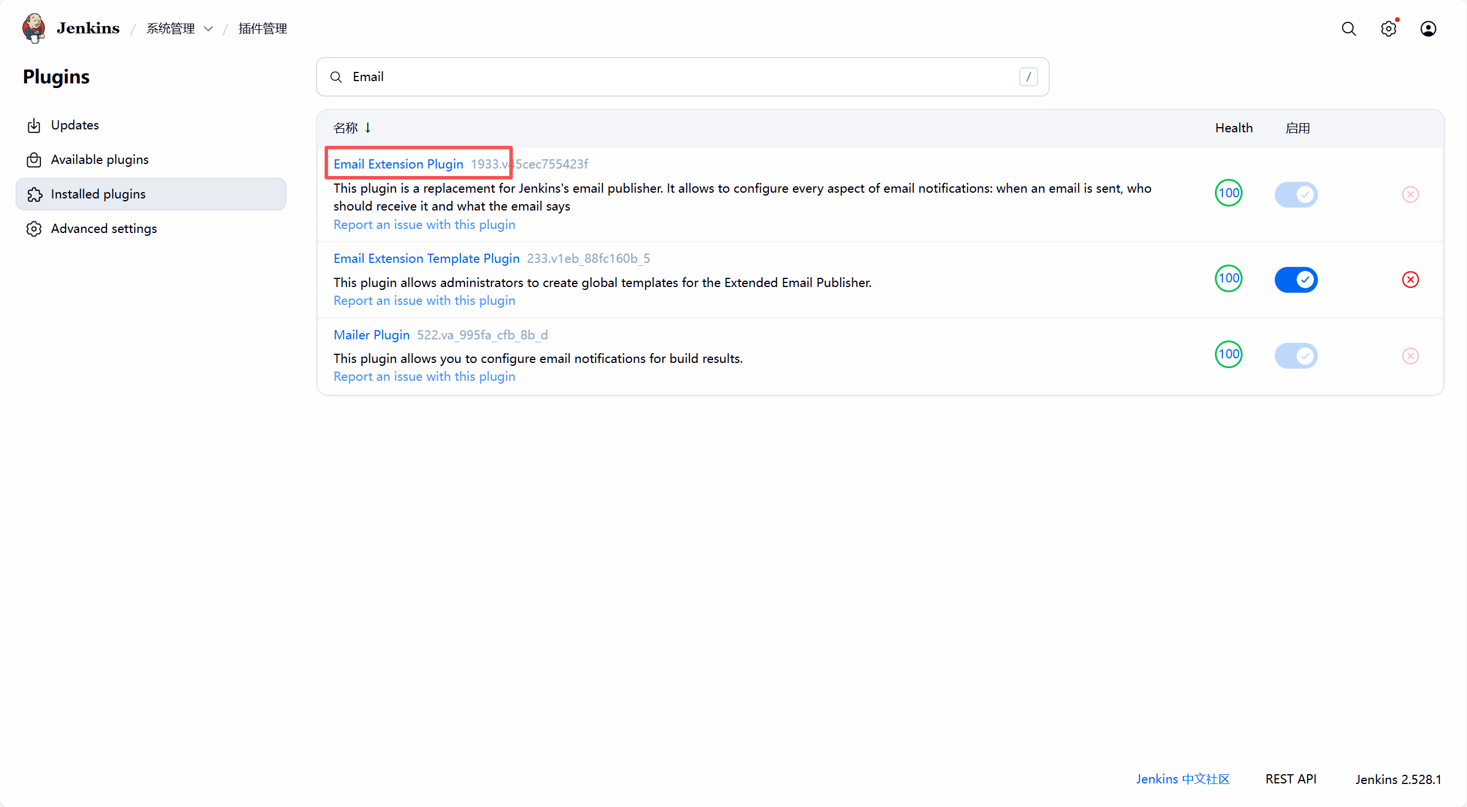1467x807 pixels.
Task: Toggle the Email Extension Plugin enable switch
Action: (1295, 194)
